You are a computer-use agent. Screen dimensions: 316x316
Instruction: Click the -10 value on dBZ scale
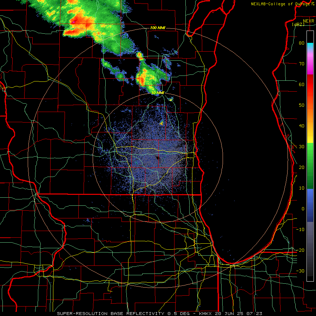click(300, 230)
